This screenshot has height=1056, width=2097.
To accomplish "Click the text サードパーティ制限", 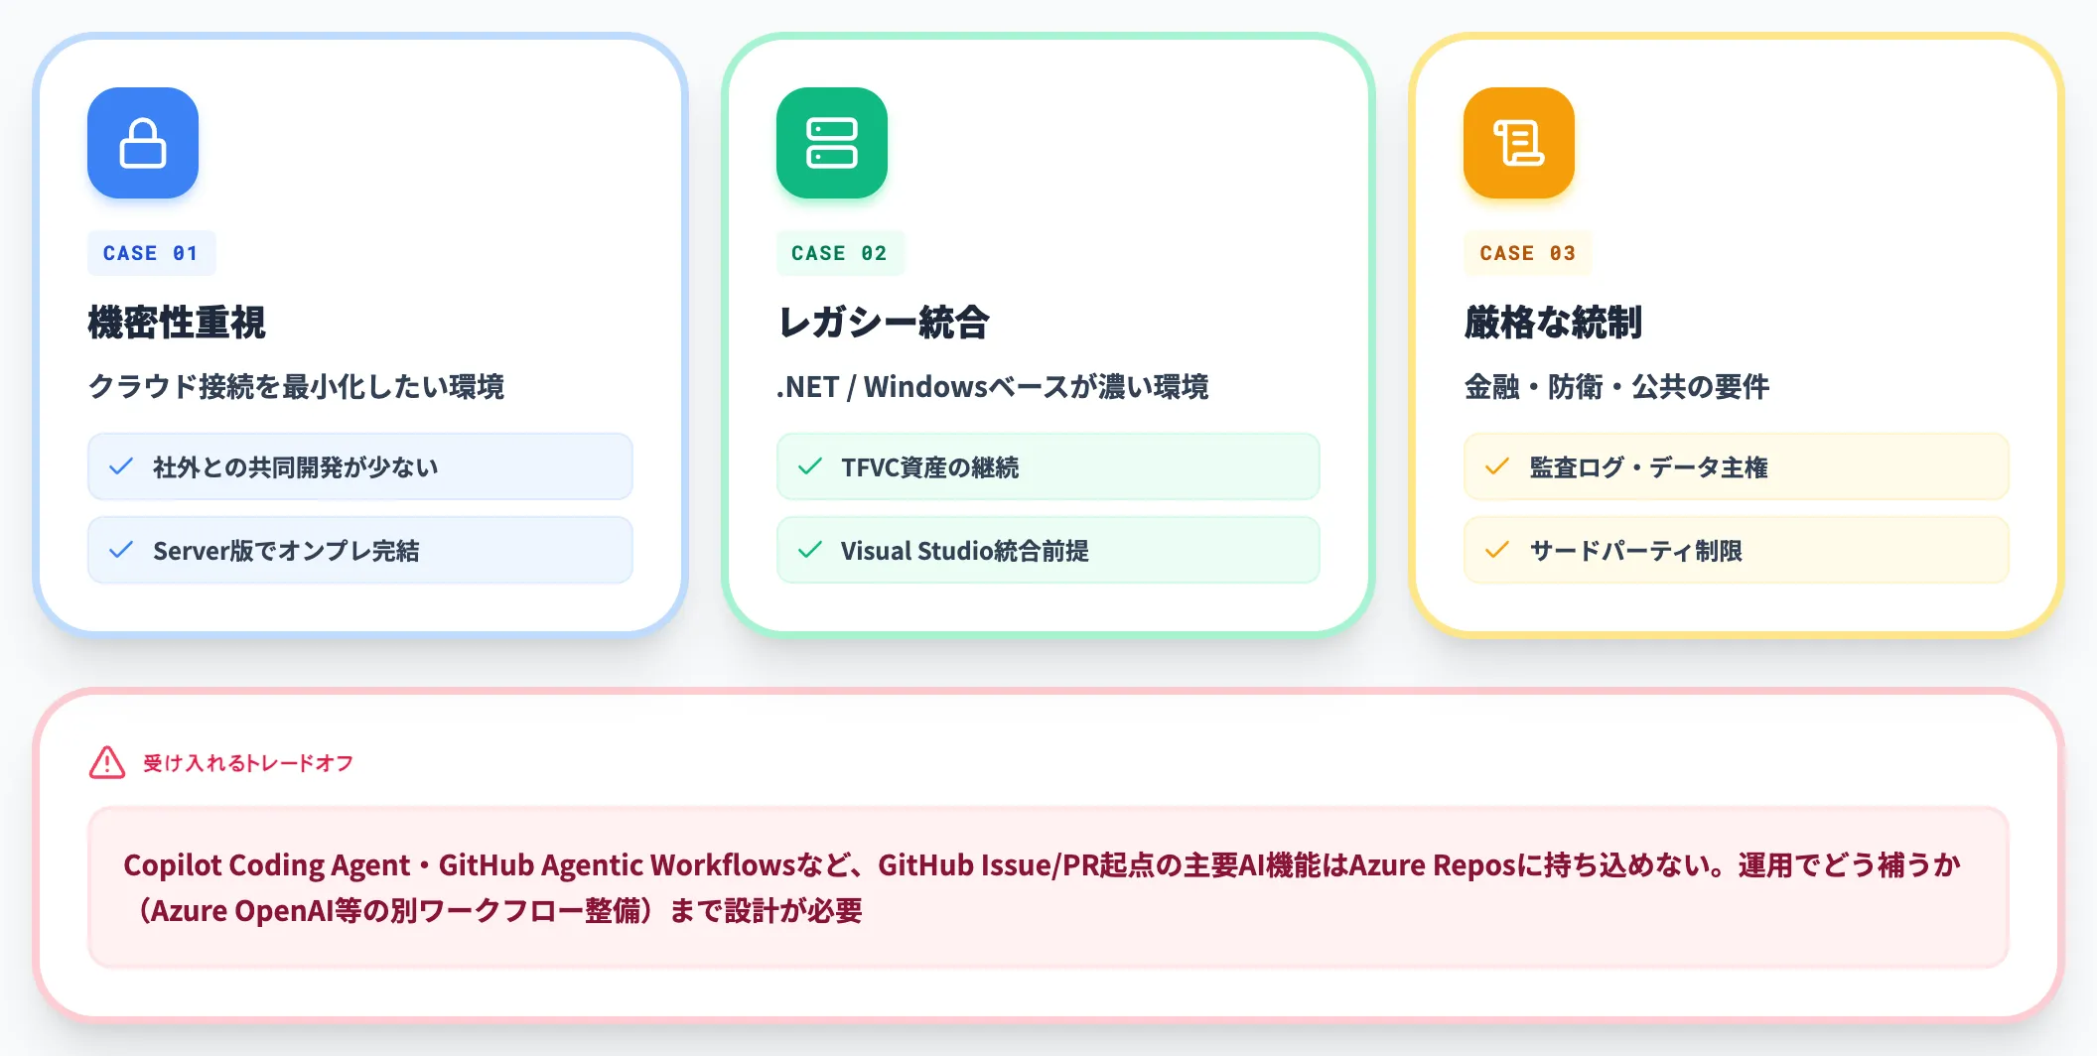I will [x=1635, y=551].
